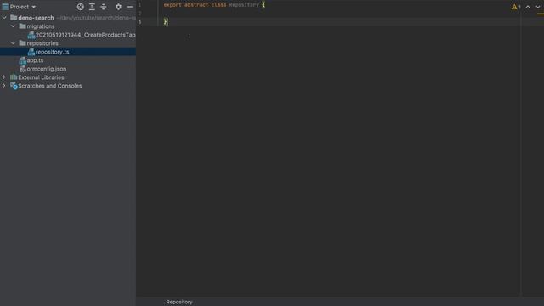544x306 pixels.
Task: Open Project panel settings gear
Action: tap(118, 7)
